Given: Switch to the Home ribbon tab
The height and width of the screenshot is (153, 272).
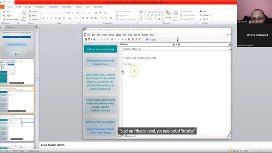Looking at the screenshot, I should [x=9, y=7].
